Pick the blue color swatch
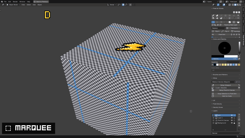 (234, 65)
